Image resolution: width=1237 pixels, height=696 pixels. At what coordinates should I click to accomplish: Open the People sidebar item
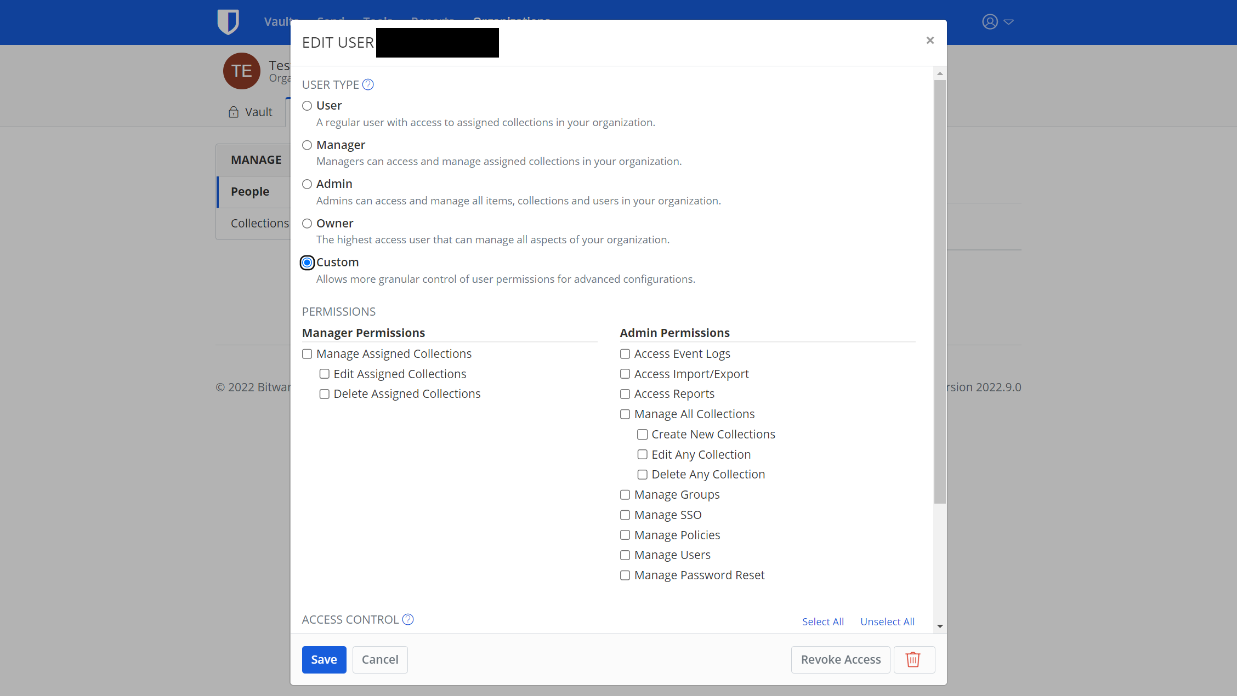click(x=250, y=192)
